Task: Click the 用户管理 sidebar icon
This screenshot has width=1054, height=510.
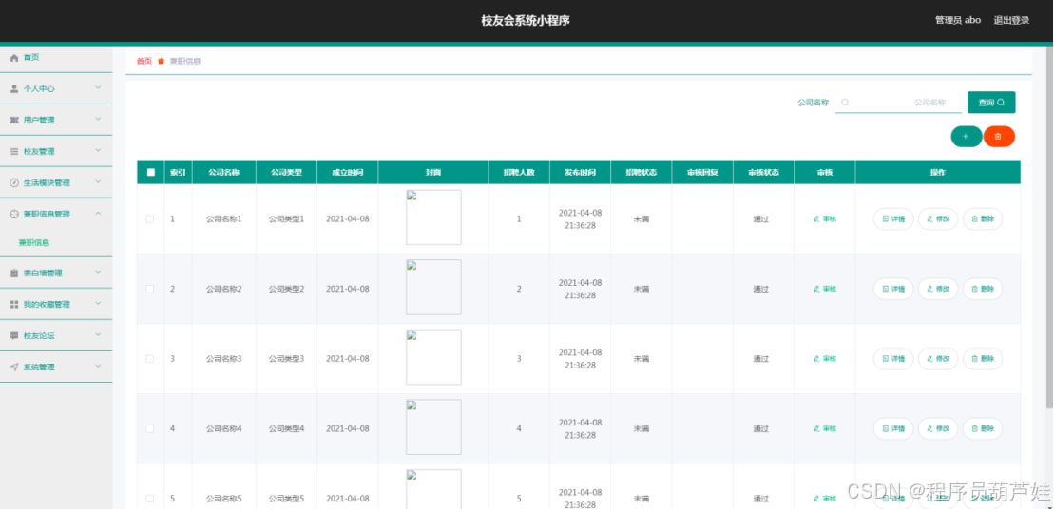Action: point(14,121)
